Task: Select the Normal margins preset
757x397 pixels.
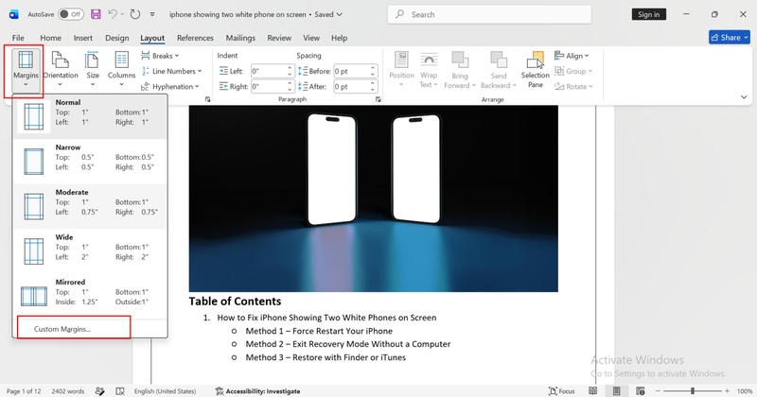Action: click(x=90, y=116)
